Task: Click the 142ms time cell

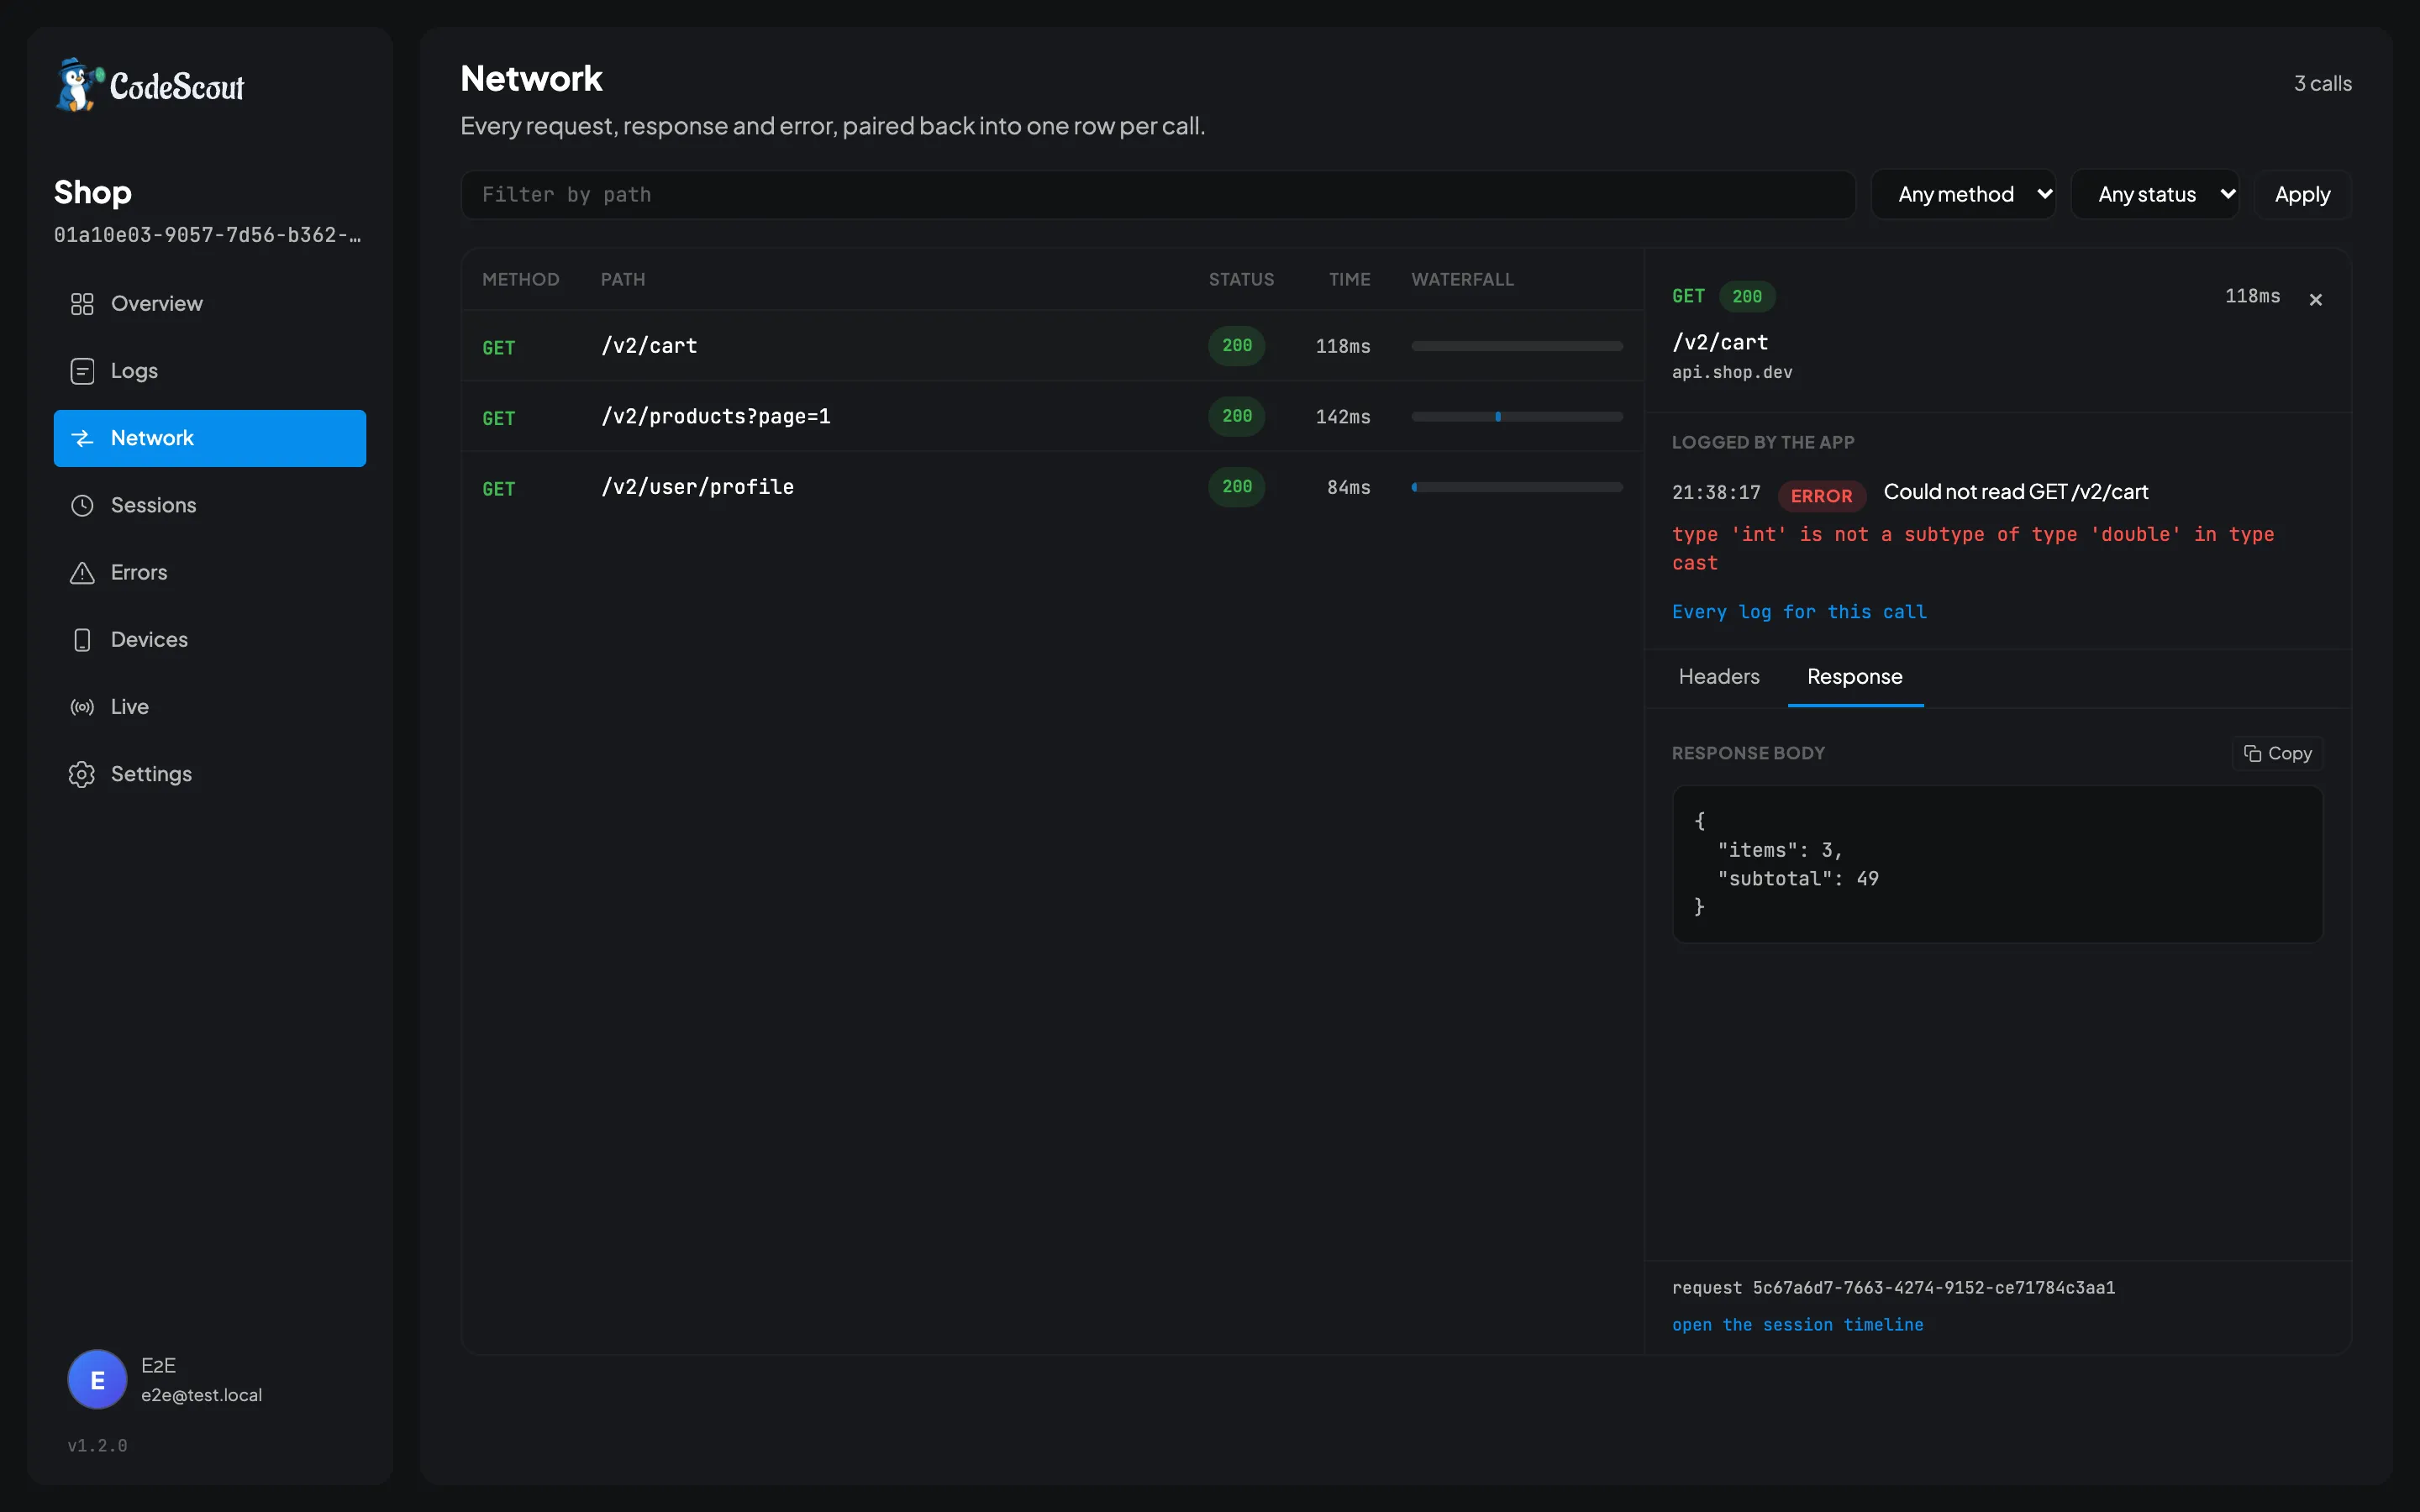Action: pyautogui.click(x=1343, y=417)
